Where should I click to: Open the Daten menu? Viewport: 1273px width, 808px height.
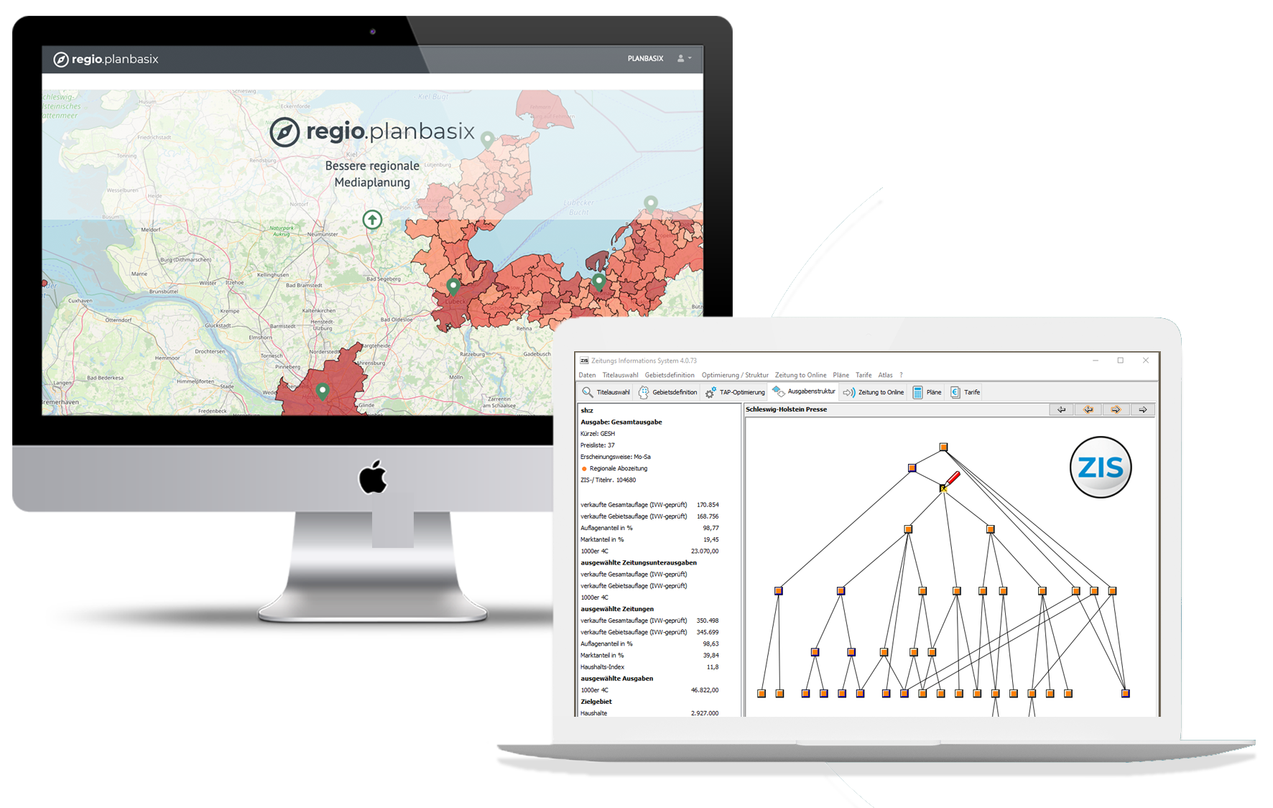587,375
